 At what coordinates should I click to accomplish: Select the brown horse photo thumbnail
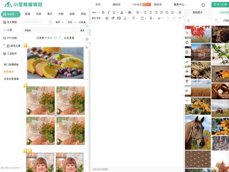(x=197, y=132)
